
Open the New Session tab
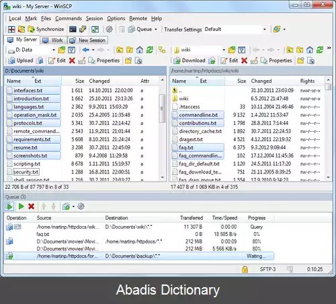(88, 40)
